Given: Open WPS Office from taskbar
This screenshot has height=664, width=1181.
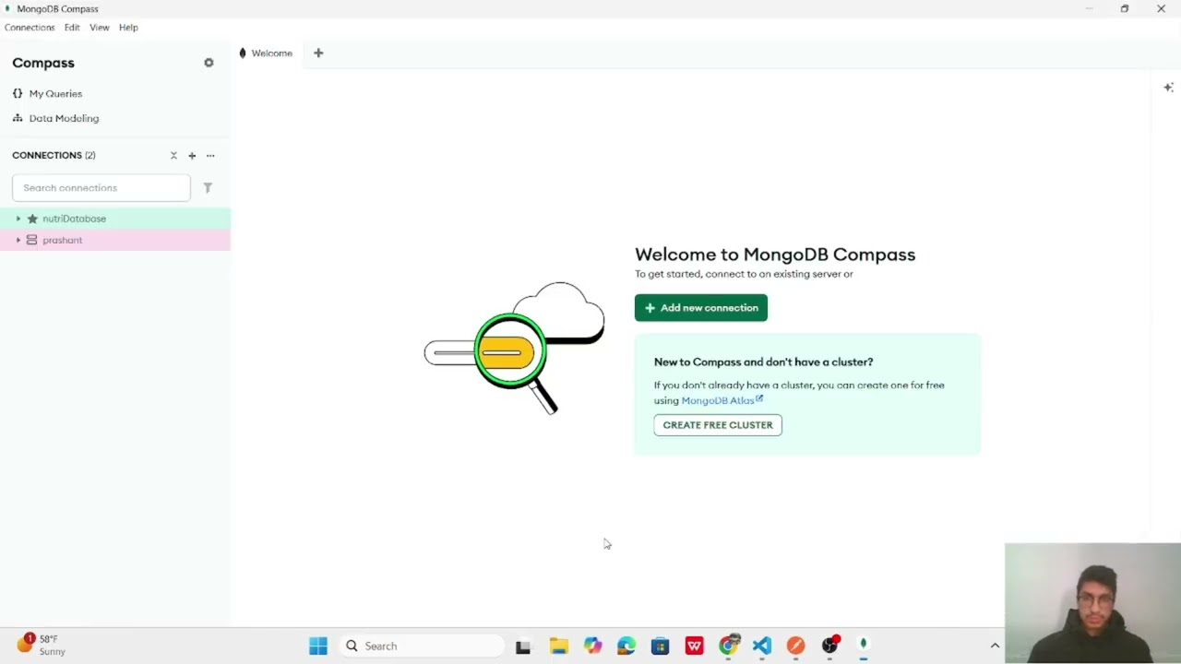Looking at the screenshot, I should [695, 646].
